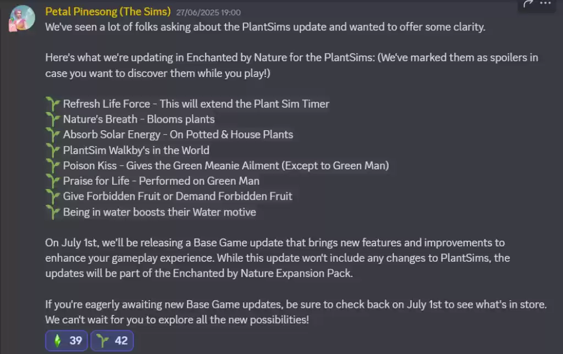The width and height of the screenshot is (563, 354).
Task: Reveal the Refresh Life Force spoiler text
Action: point(196,103)
